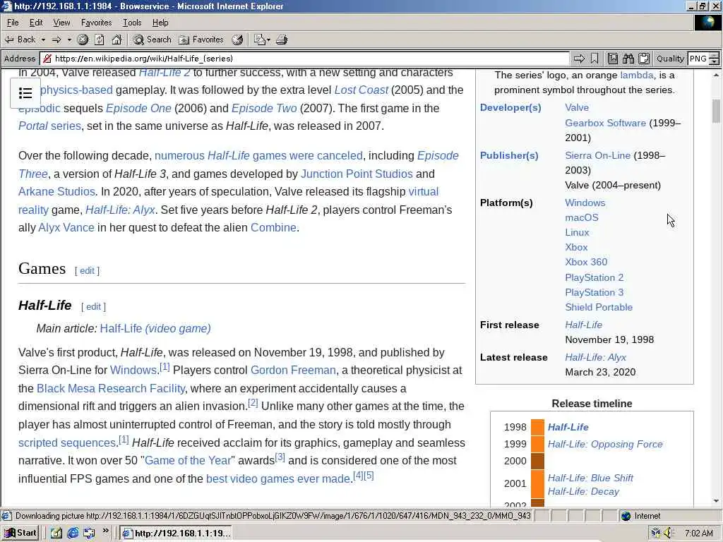Open Gearbox Software infobox link
Screen dimensions: 723x542
click(x=605, y=123)
